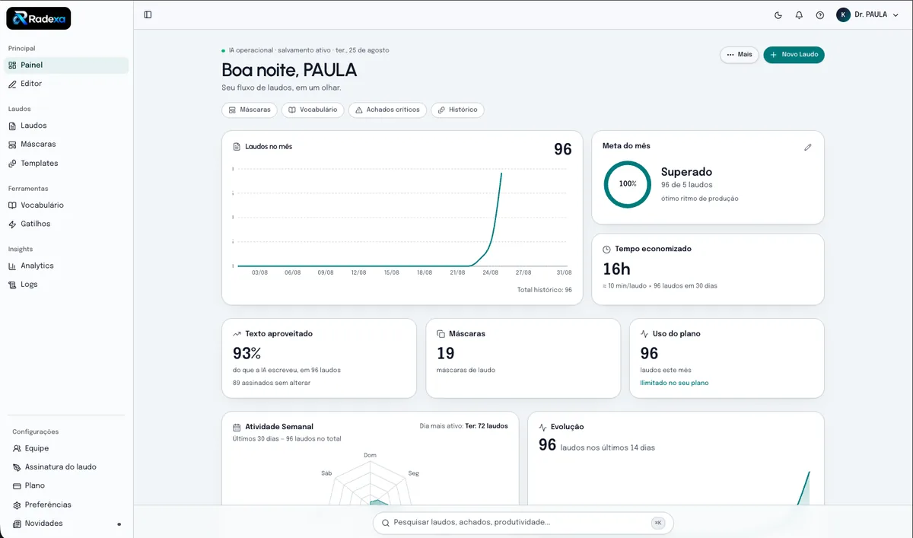This screenshot has height=538, width=913.
Task: Click the Evolução pulse icon
Action: click(542, 427)
